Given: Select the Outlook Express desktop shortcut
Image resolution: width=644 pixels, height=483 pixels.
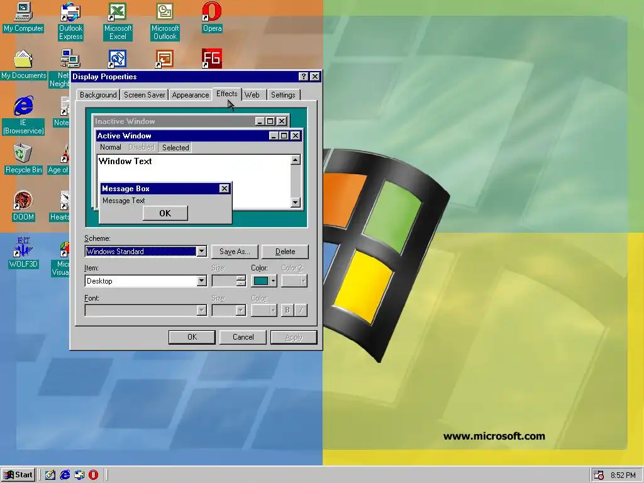Looking at the screenshot, I should 70,21.
